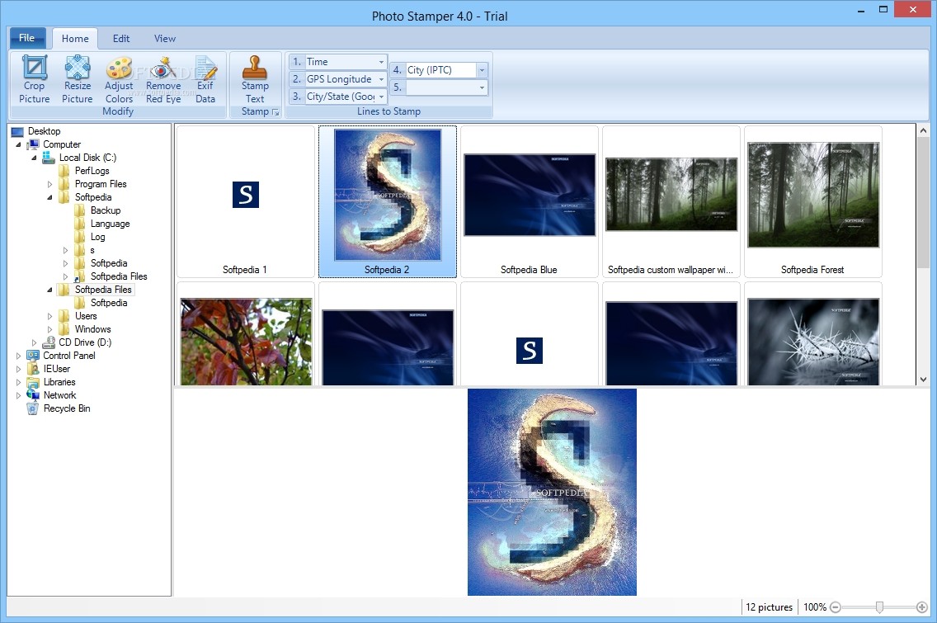Switch to the View tab

click(165, 38)
